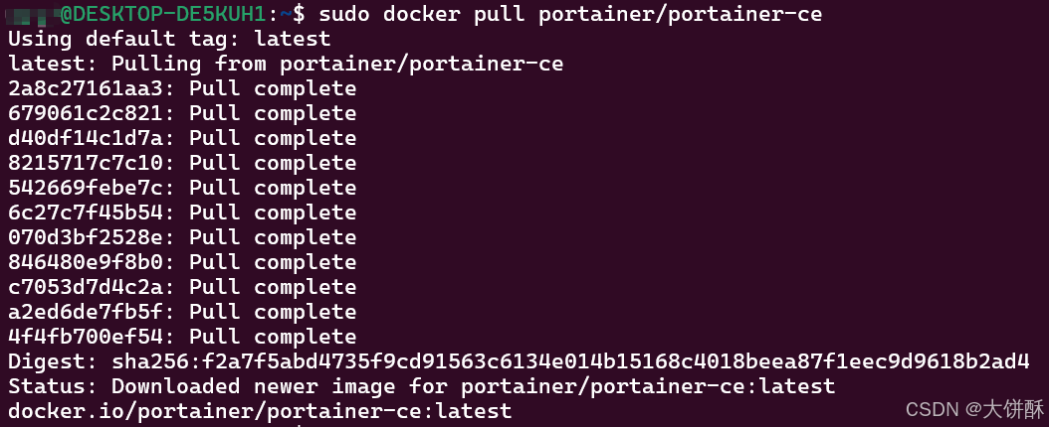Click the sudo docker pull command text

[x=570, y=13]
